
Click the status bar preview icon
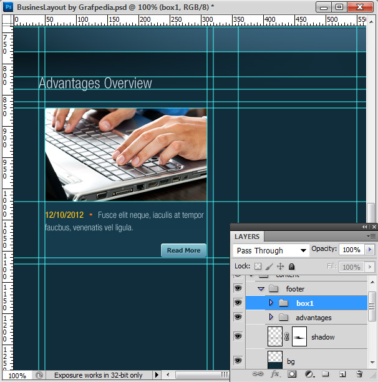[x=39, y=375]
